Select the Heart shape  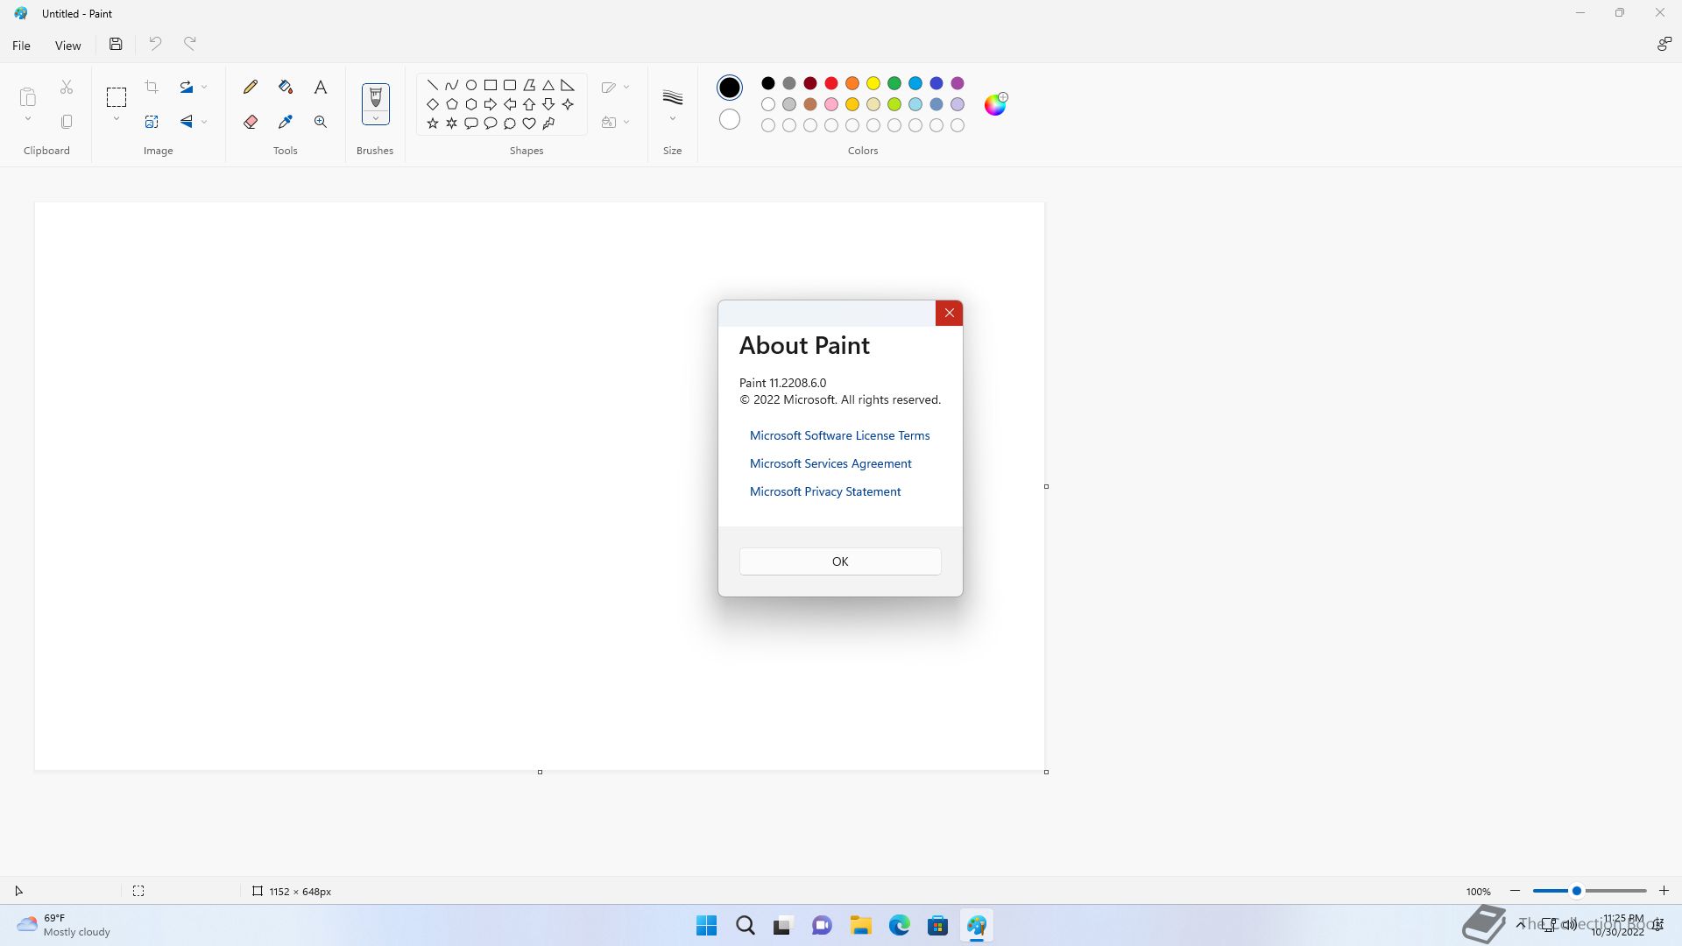point(529,124)
